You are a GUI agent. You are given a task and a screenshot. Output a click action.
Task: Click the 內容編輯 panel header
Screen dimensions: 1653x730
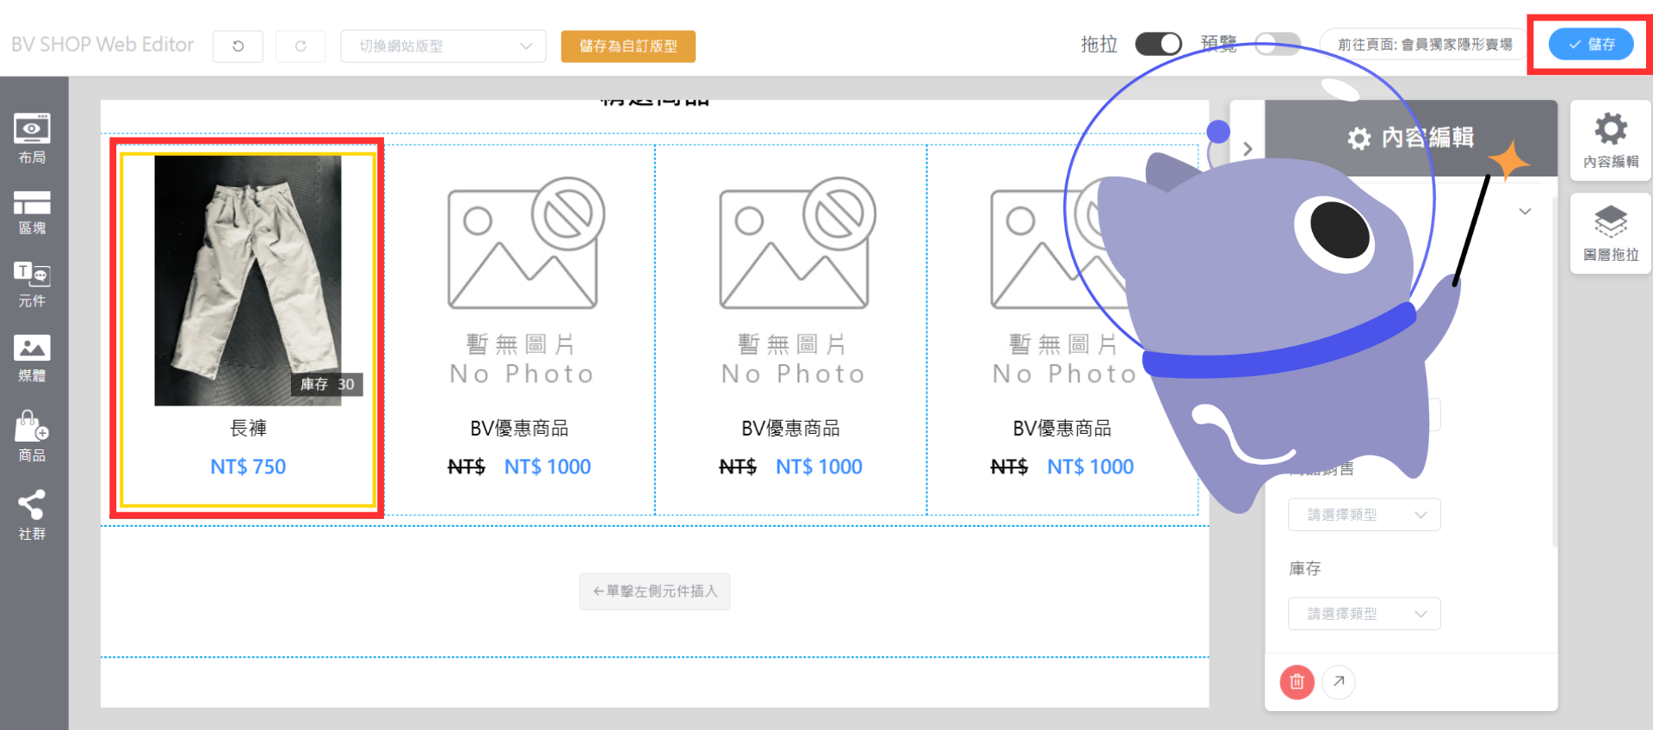tap(1411, 138)
